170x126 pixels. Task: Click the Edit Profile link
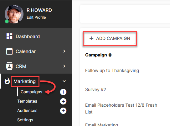(36, 17)
